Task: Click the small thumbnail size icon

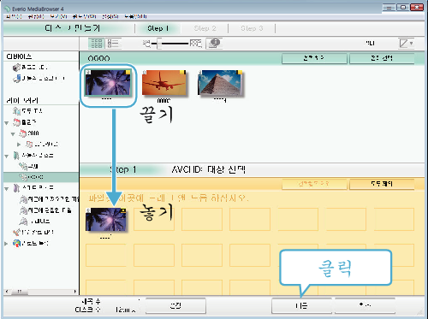Action: pos(146,44)
